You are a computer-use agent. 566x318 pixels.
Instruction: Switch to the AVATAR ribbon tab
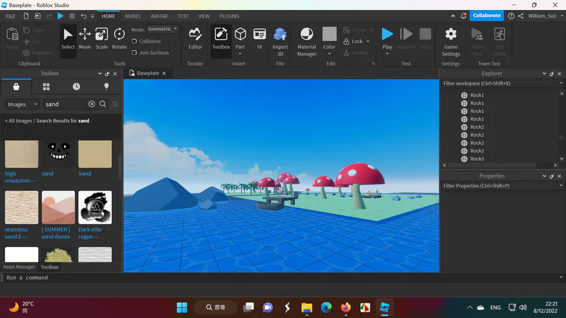(159, 16)
